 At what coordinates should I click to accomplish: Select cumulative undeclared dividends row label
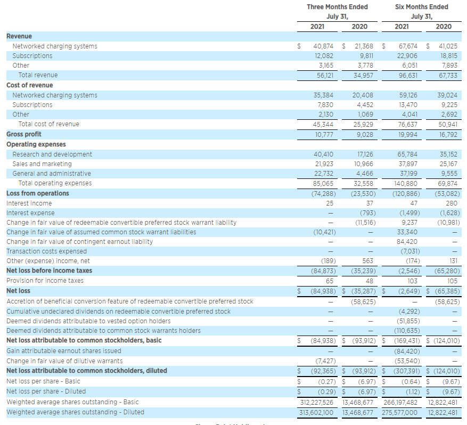119,312
